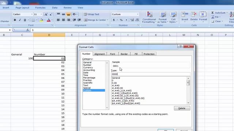Viewport: 234px width, 131px height.
Task: Apply the Font Color A icon
Action: 49,20
